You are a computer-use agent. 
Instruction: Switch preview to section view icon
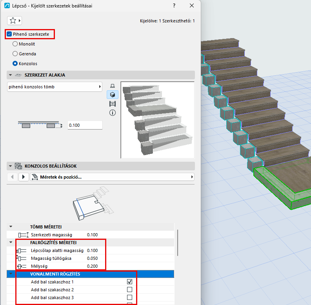click(113, 104)
